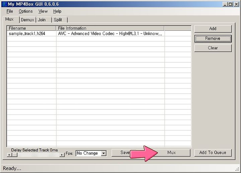Viewport: 241px width, 173px height.
Task: Click the resize grip in status bar
Action: tap(237, 169)
